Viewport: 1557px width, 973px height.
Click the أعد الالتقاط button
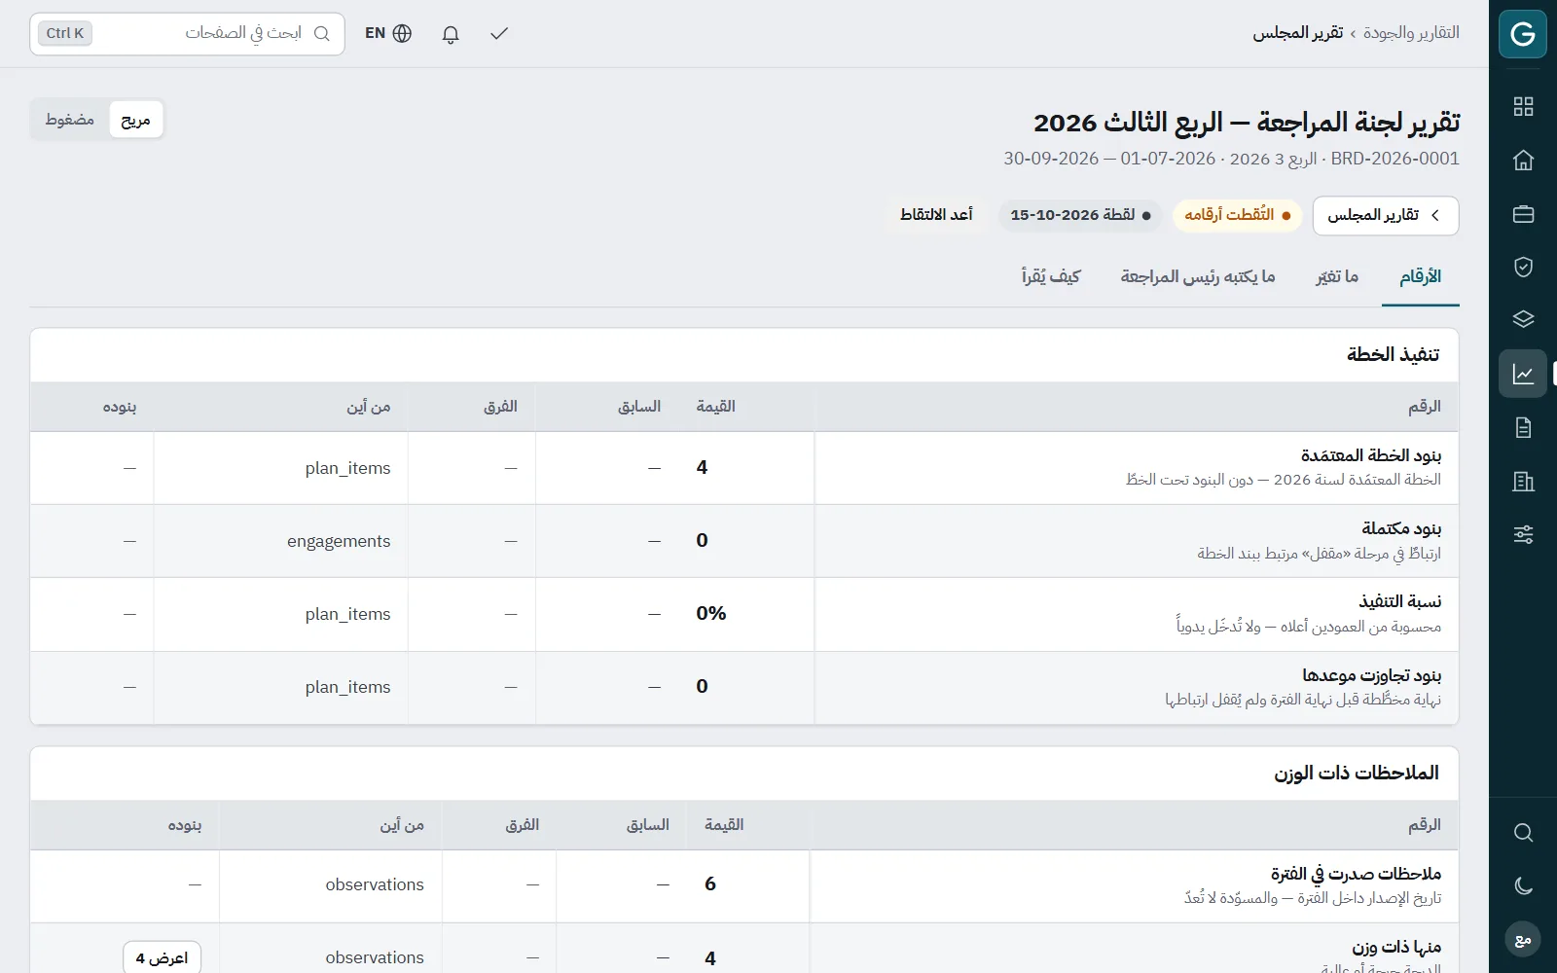click(x=936, y=215)
